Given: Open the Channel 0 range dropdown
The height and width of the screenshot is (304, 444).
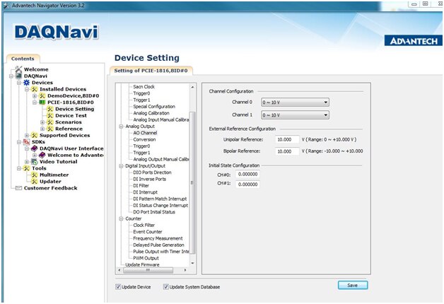Looking at the screenshot, I should 295,103.
